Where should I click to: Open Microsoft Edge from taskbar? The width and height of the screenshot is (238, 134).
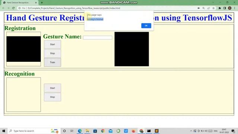80,131
